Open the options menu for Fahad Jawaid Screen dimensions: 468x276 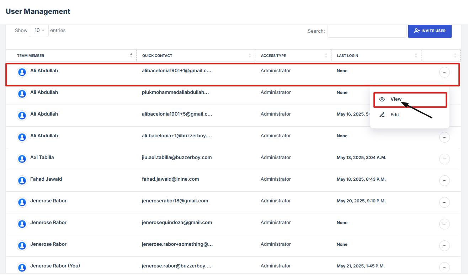tap(444, 181)
